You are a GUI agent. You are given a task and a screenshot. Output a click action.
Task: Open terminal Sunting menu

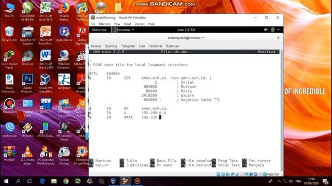(111, 46)
